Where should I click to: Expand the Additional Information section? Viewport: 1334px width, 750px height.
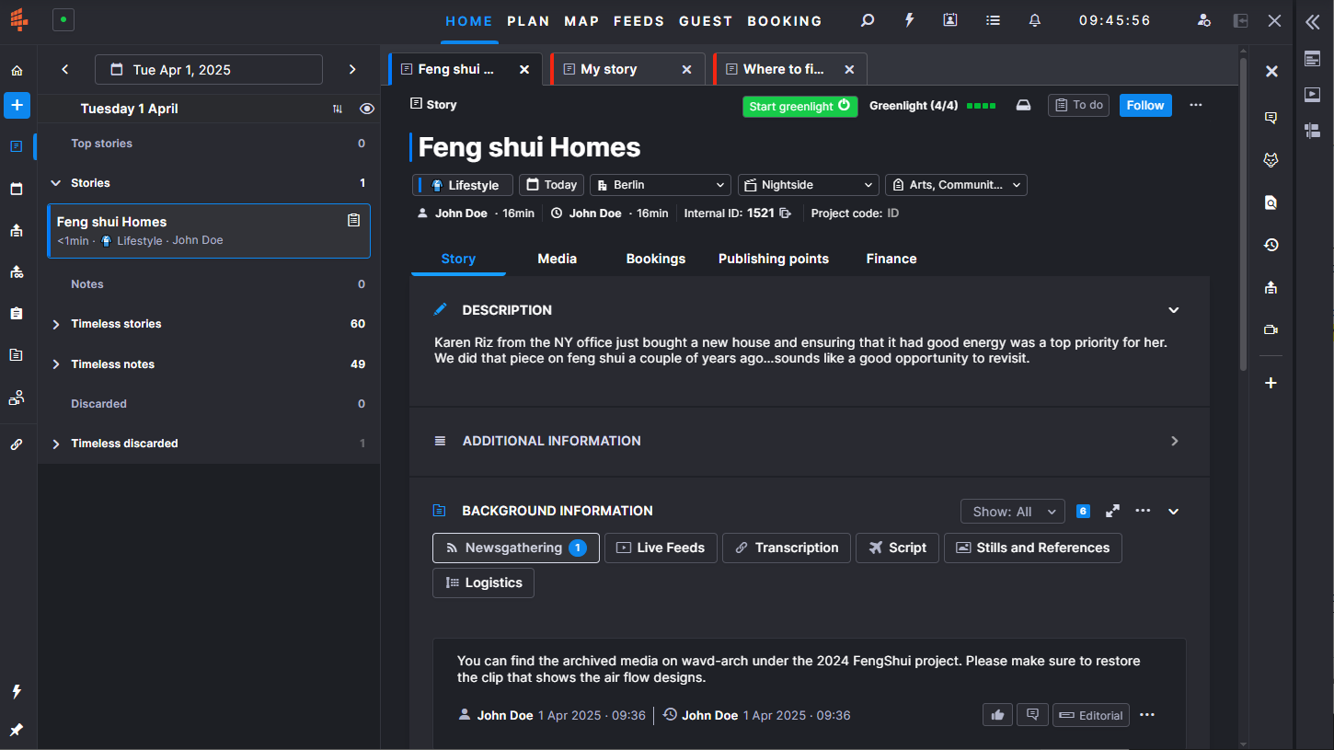1174,441
